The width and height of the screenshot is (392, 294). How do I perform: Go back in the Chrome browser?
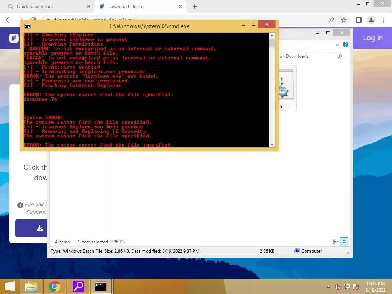(8, 20)
